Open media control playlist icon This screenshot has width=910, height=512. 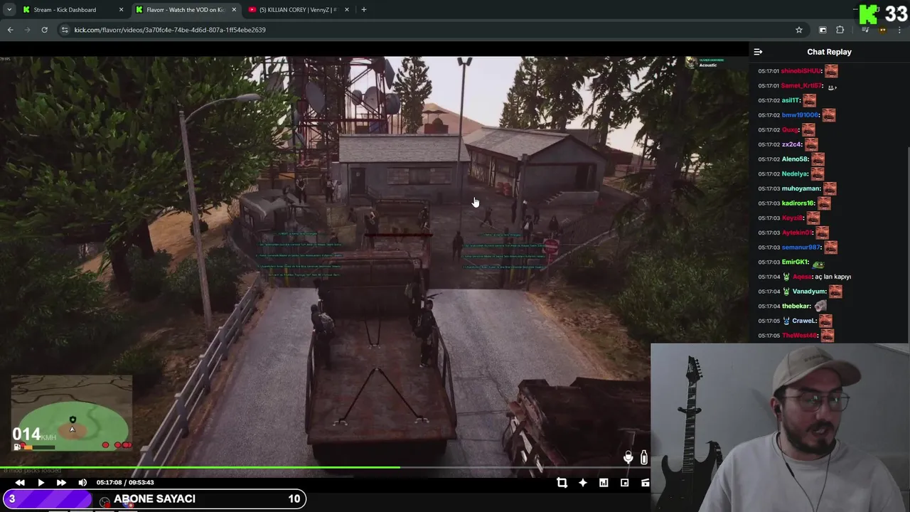point(865,30)
